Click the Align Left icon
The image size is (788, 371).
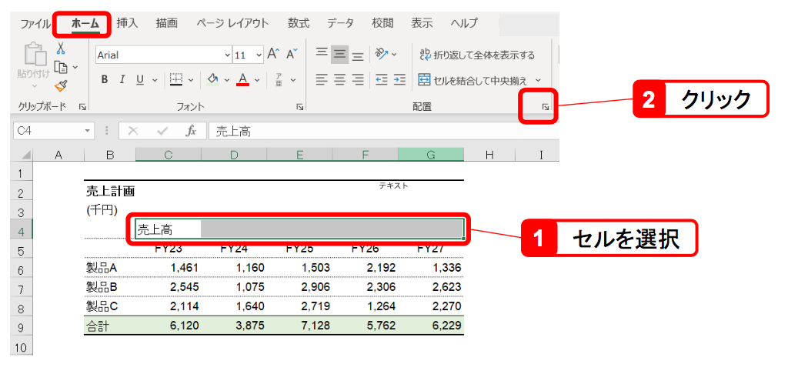(x=322, y=79)
